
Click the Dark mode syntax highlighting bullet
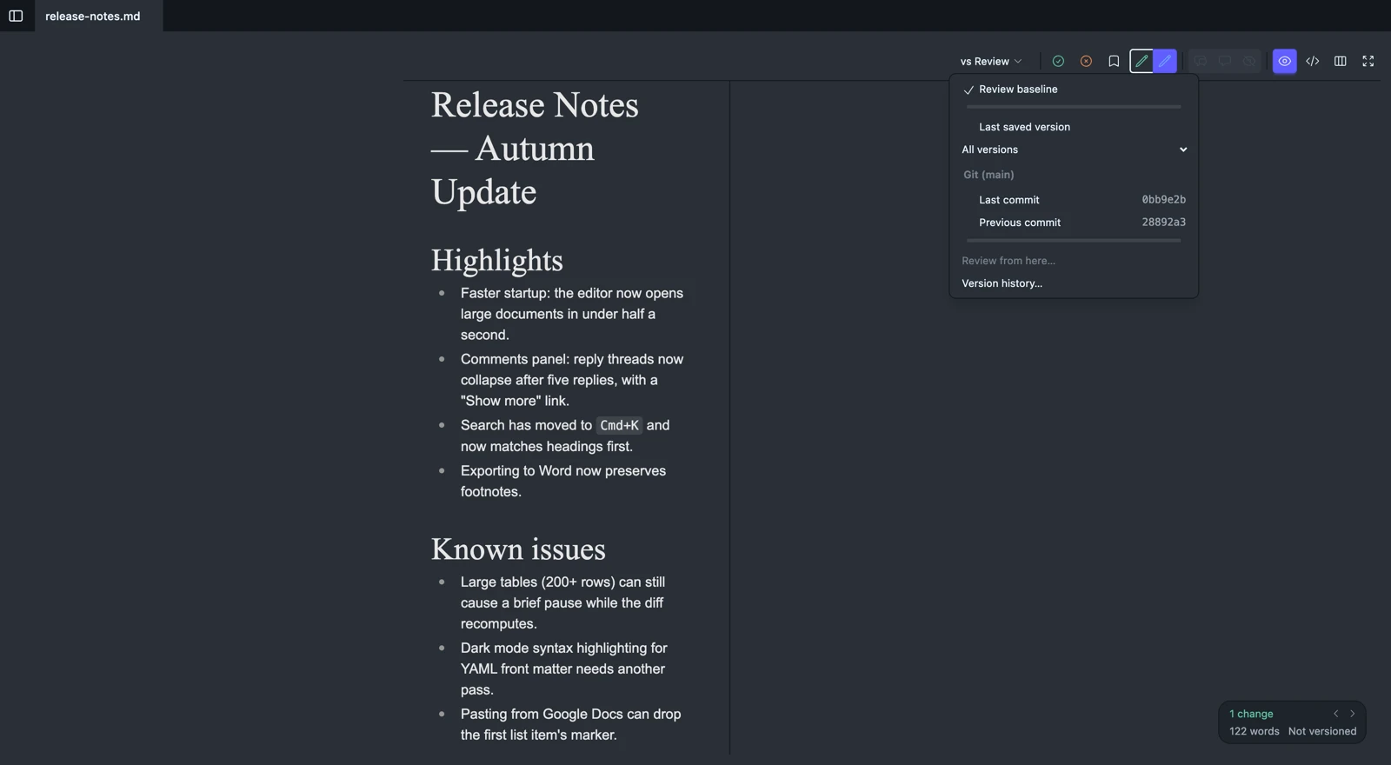(x=564, y=669)
